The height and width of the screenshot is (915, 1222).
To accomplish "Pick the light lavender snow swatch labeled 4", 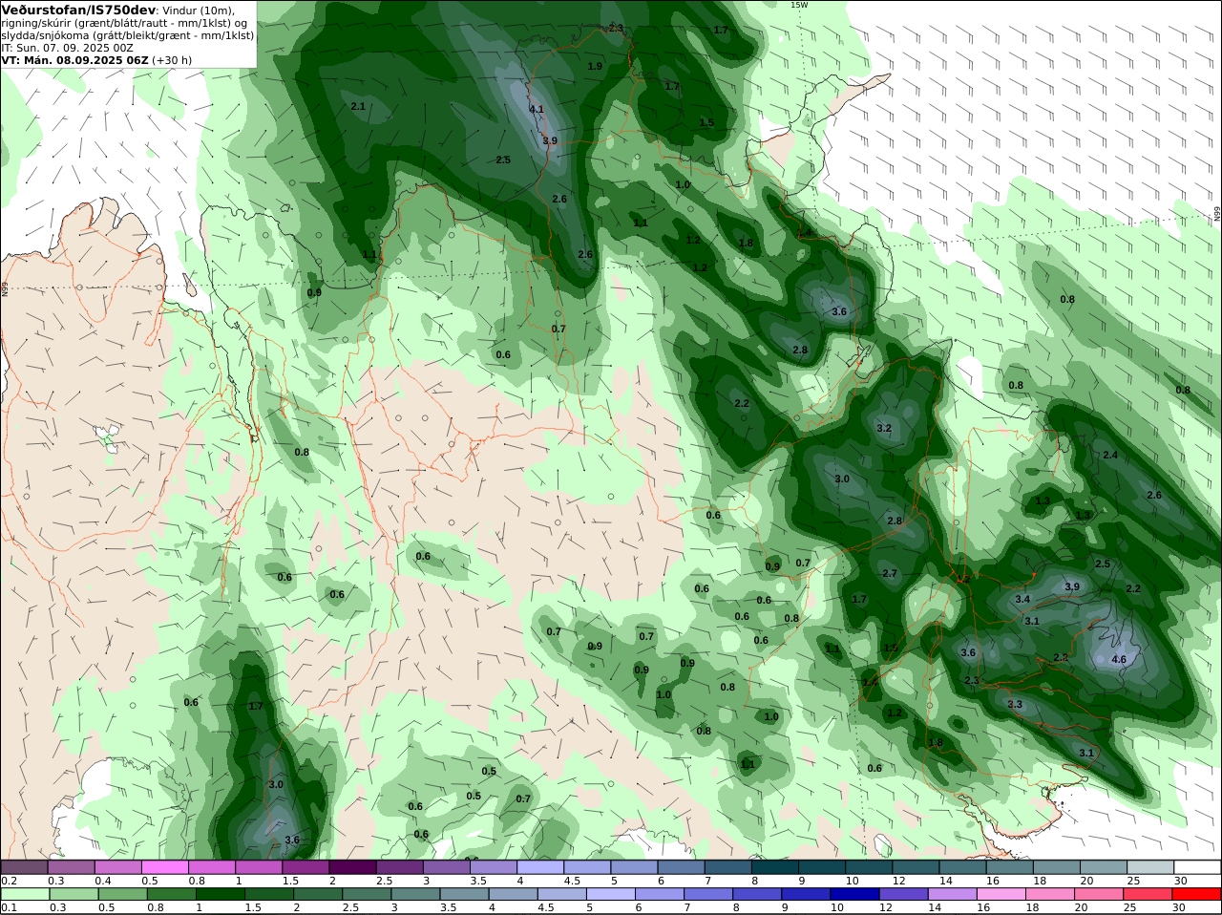I will [539, 866].
